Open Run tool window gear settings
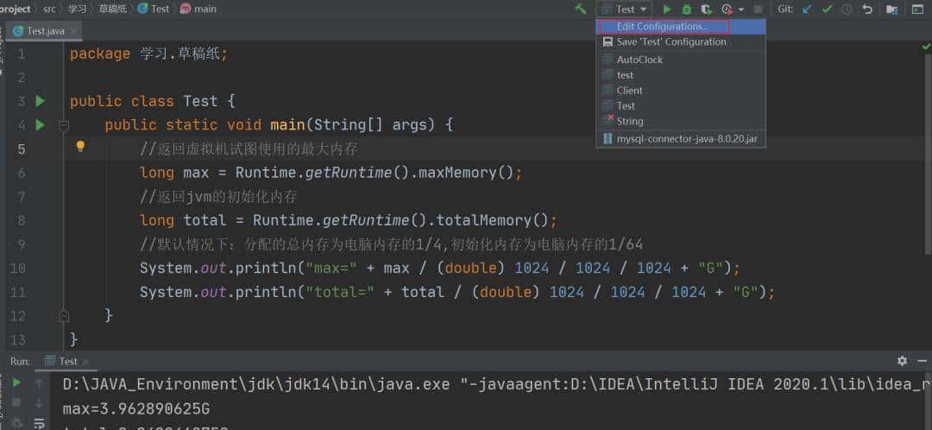Image resolution: width=932 pixels, height=430 pixels. pos(902,361)
